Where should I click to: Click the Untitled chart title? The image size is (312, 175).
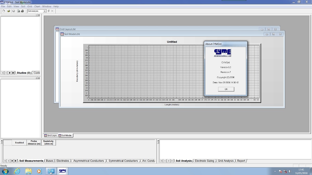172,42
